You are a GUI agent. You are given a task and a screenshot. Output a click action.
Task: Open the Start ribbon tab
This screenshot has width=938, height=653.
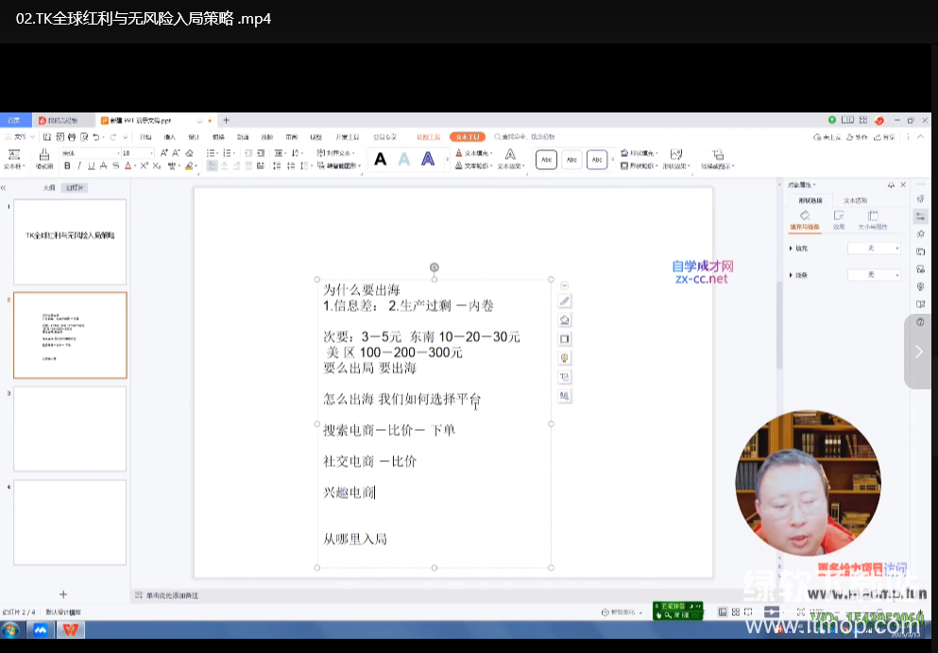145,137
